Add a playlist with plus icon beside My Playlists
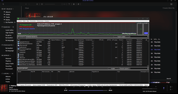178x94 pixels. click(15, 22)
